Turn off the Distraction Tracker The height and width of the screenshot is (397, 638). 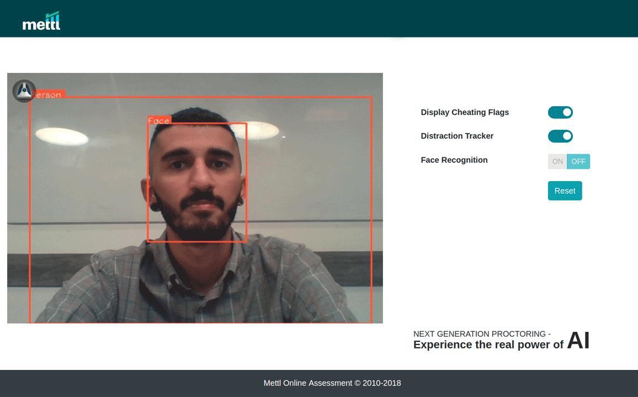coord(560,136)
